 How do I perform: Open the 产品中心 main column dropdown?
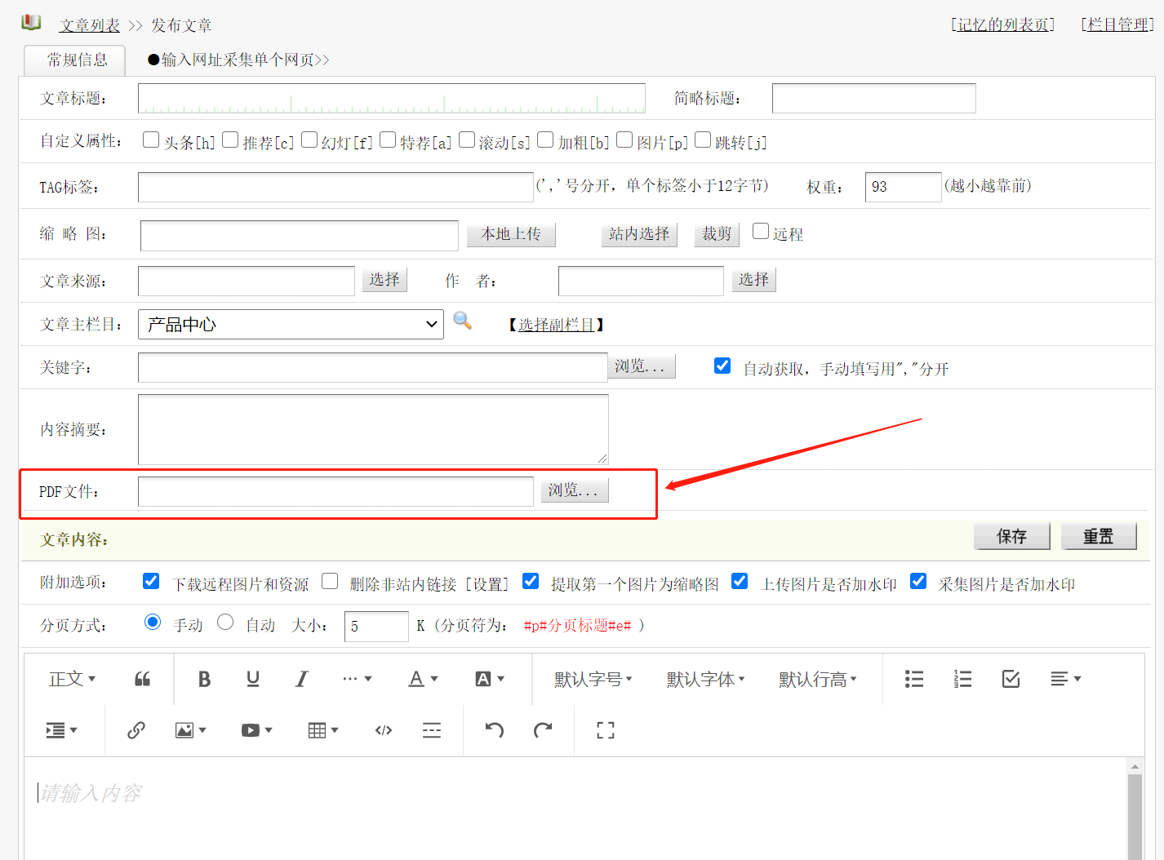click(291, 324)
